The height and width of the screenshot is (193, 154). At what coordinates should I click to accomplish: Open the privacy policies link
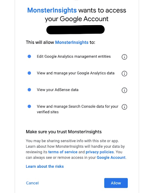click(100, 152)
